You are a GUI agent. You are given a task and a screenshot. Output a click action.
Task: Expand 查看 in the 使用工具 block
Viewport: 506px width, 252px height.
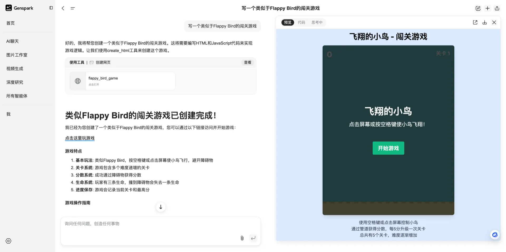click(247, 62)
